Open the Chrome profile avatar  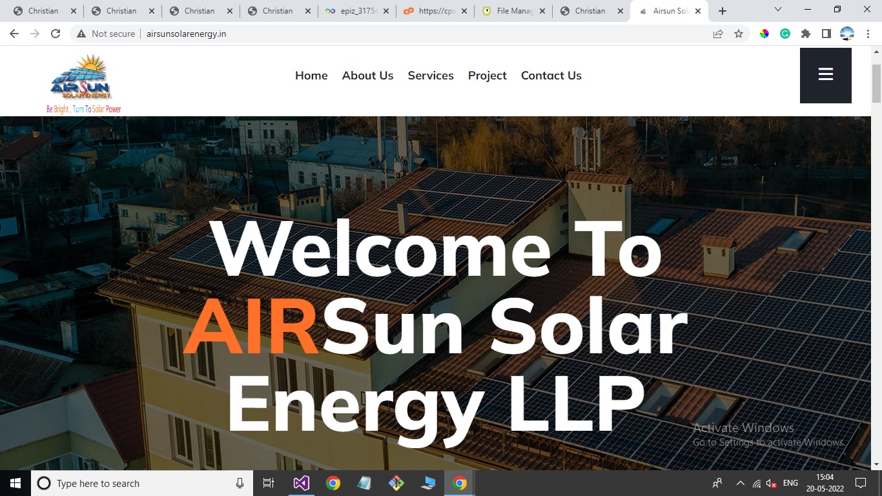847,34
